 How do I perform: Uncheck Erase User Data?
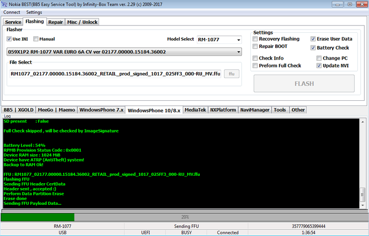[x=314, y=39]
